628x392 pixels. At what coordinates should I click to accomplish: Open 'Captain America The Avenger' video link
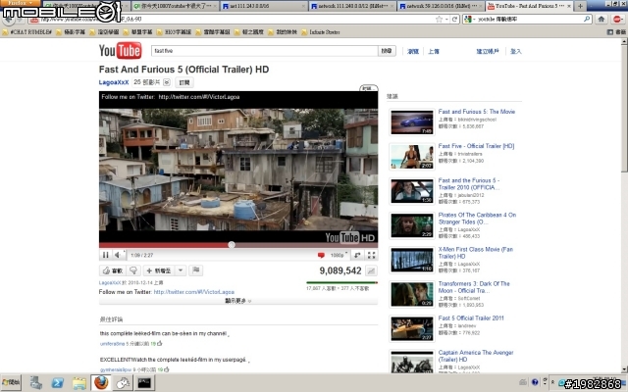click(x=476, y=356)
